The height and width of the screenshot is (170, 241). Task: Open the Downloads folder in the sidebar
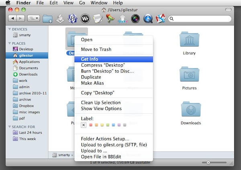coord(28,74)
